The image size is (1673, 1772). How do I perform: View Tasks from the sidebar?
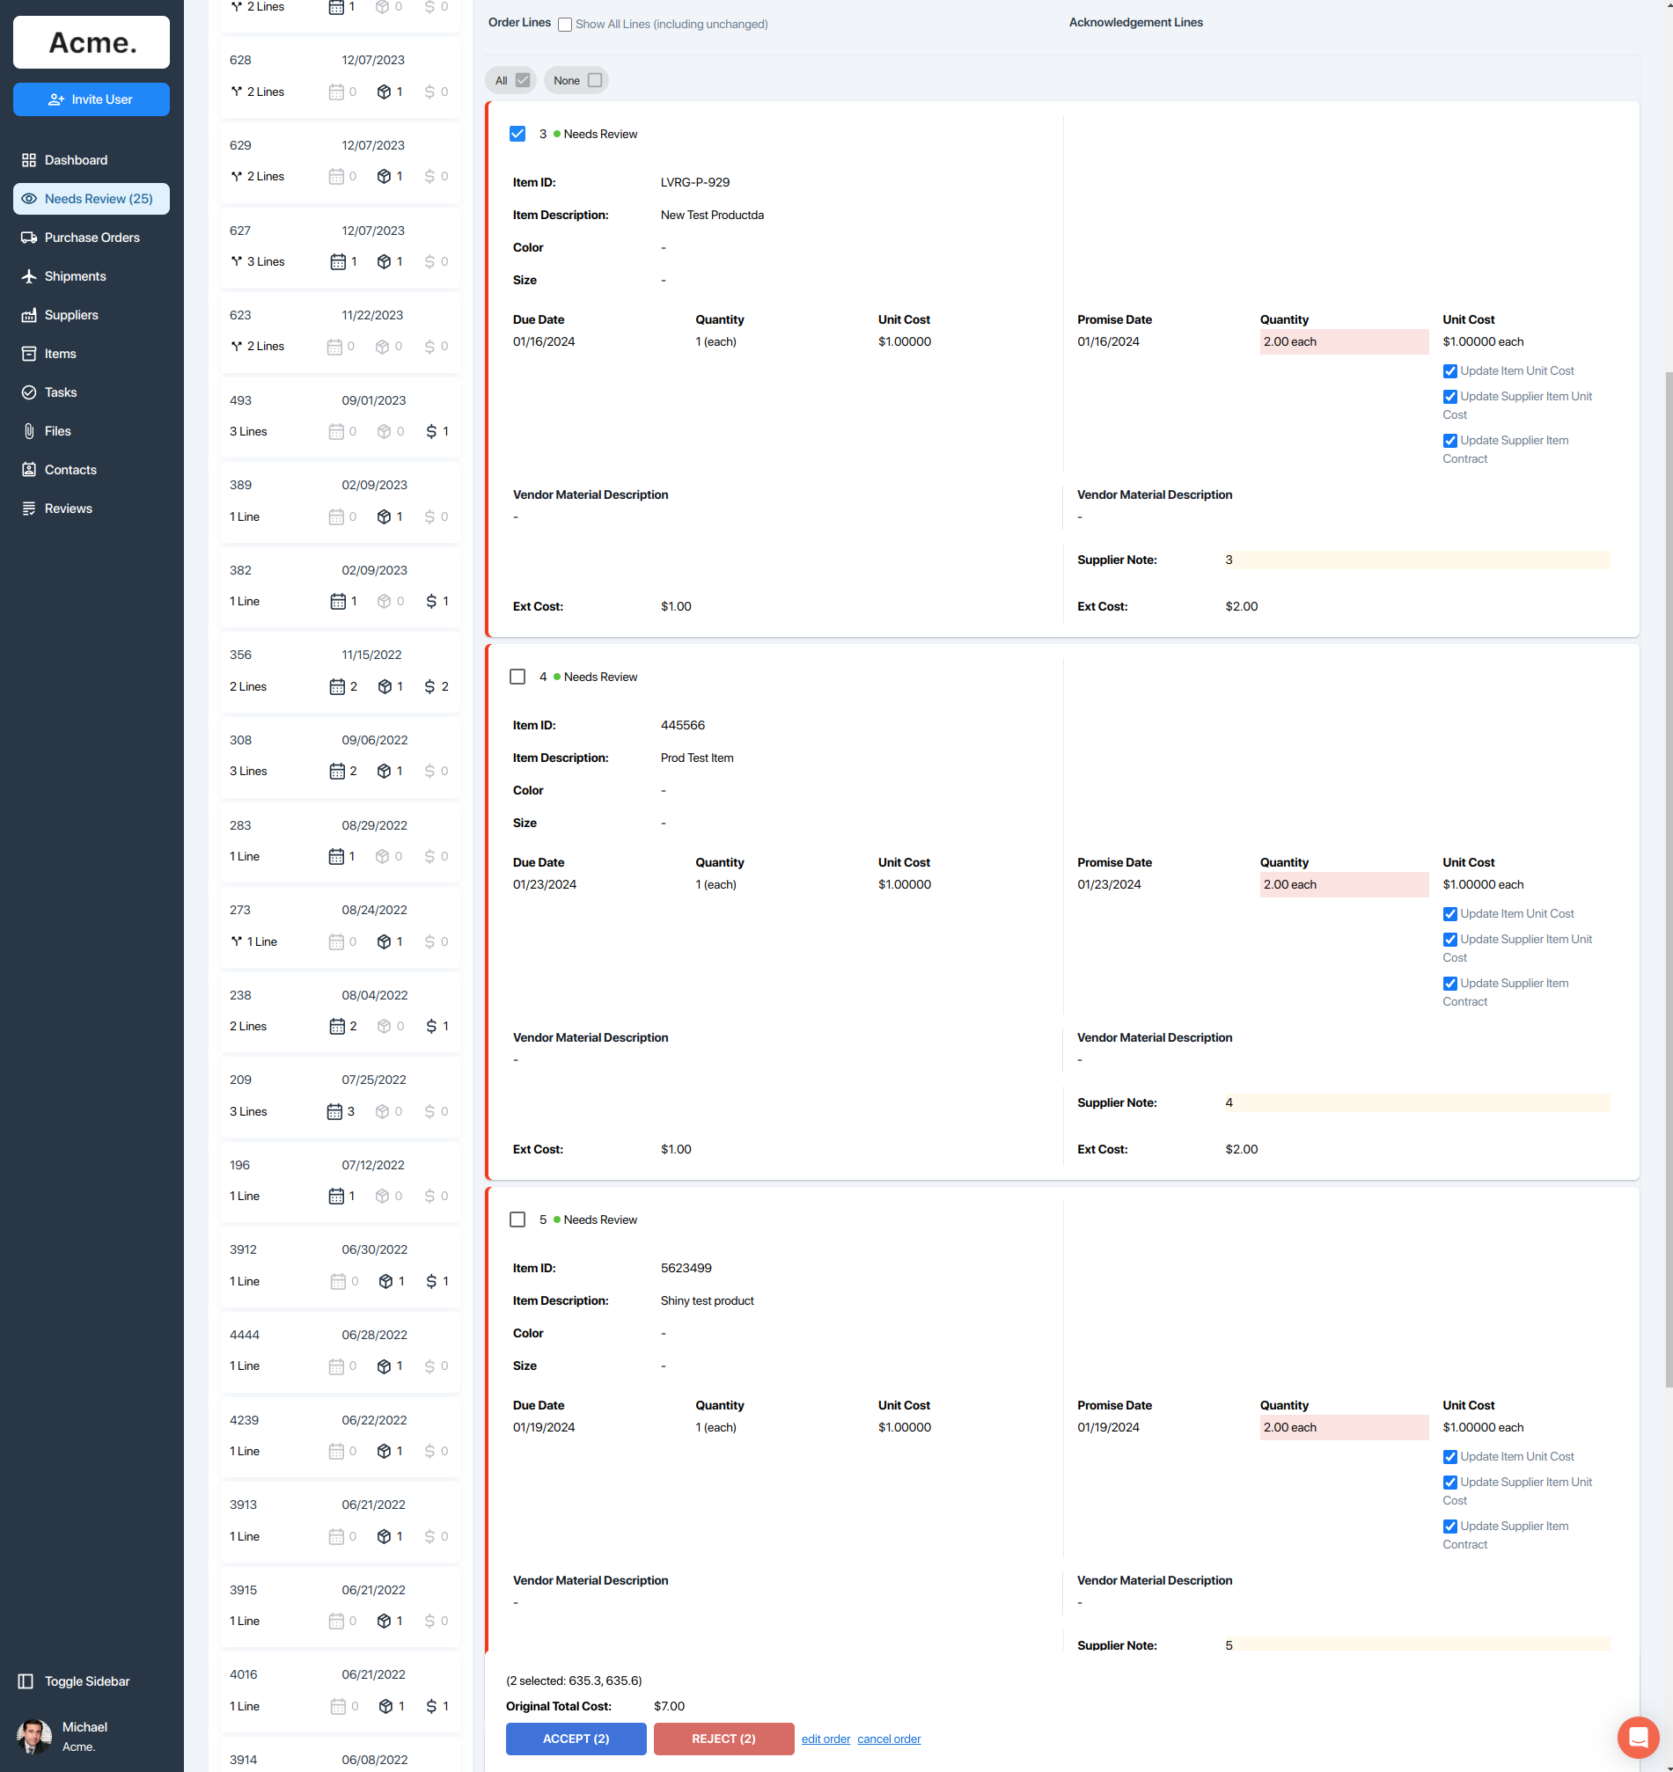60,392
